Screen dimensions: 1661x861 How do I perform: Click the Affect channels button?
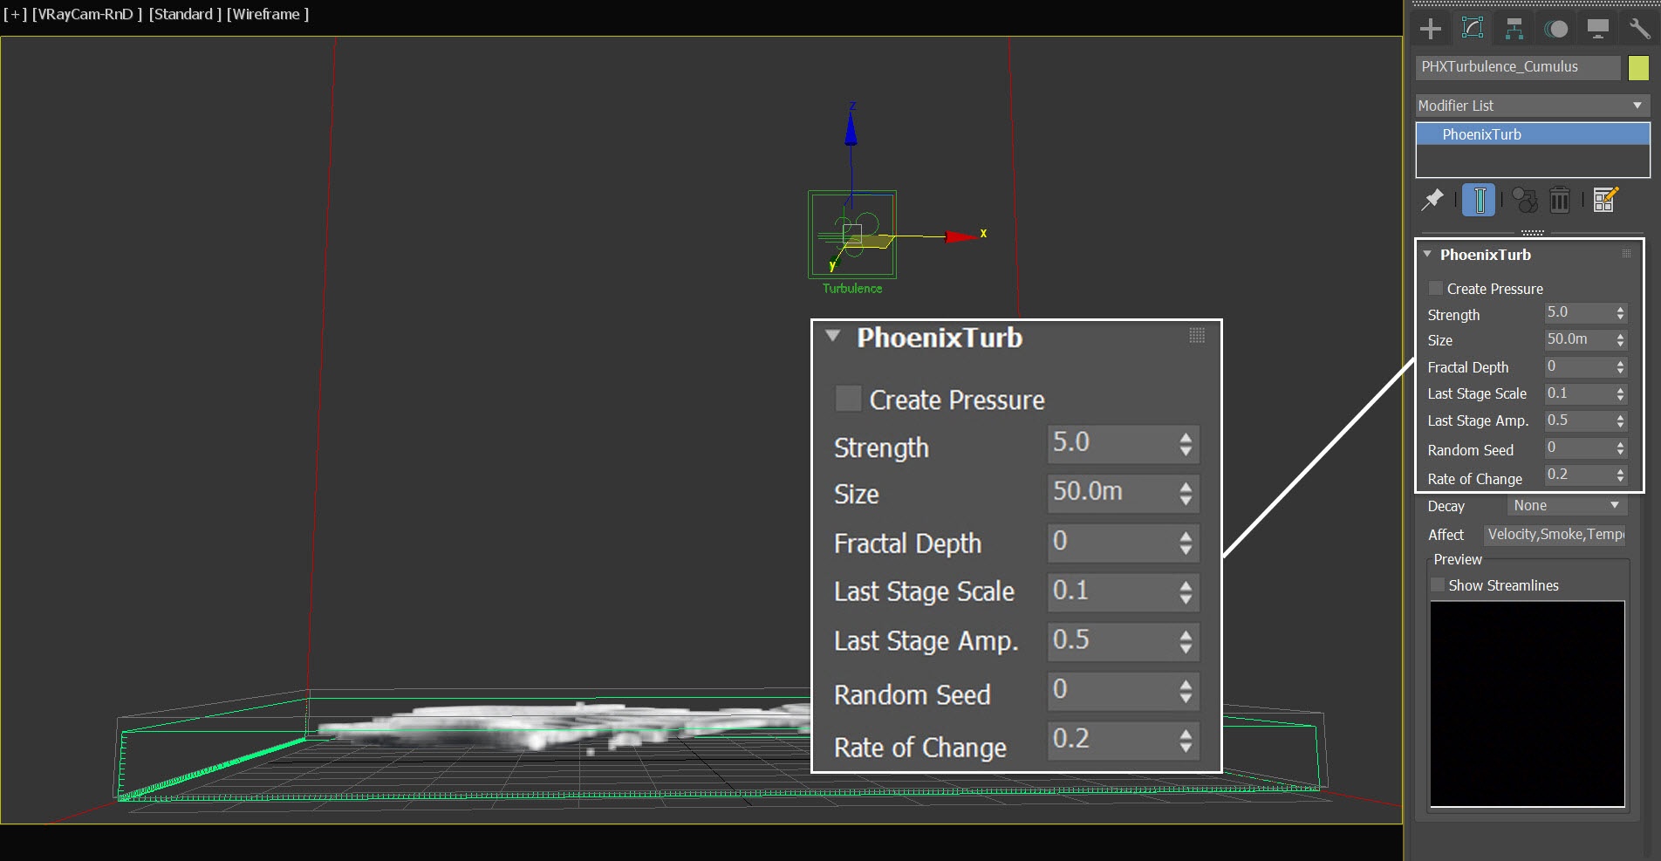click(x=1556, y=534)
